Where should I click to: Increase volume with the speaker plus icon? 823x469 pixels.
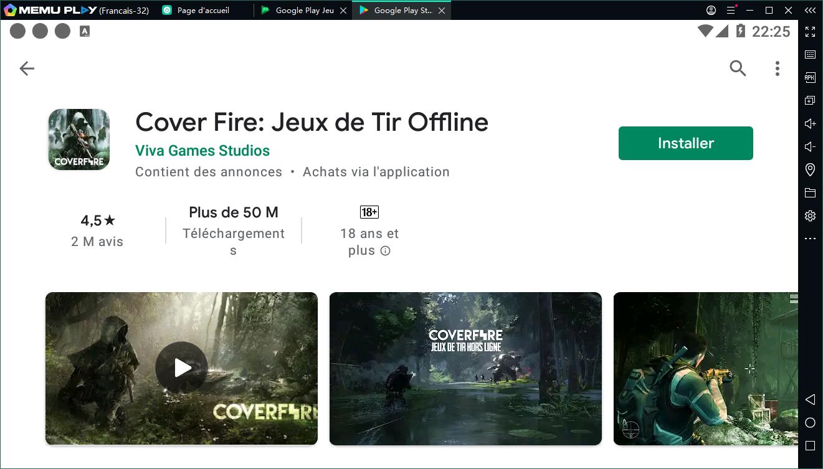(810, 124)
